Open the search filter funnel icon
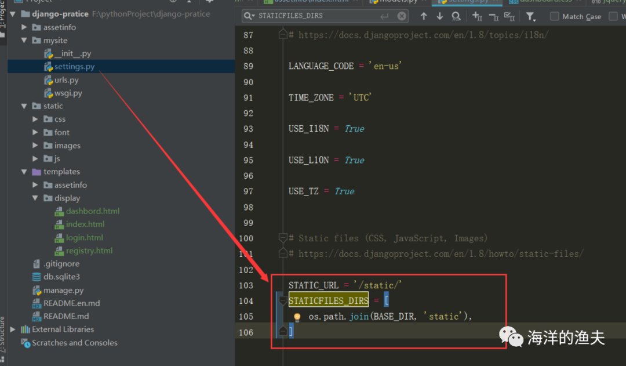Screen dimensions: 626x366 pyautogui.click(x=530, y=16)
